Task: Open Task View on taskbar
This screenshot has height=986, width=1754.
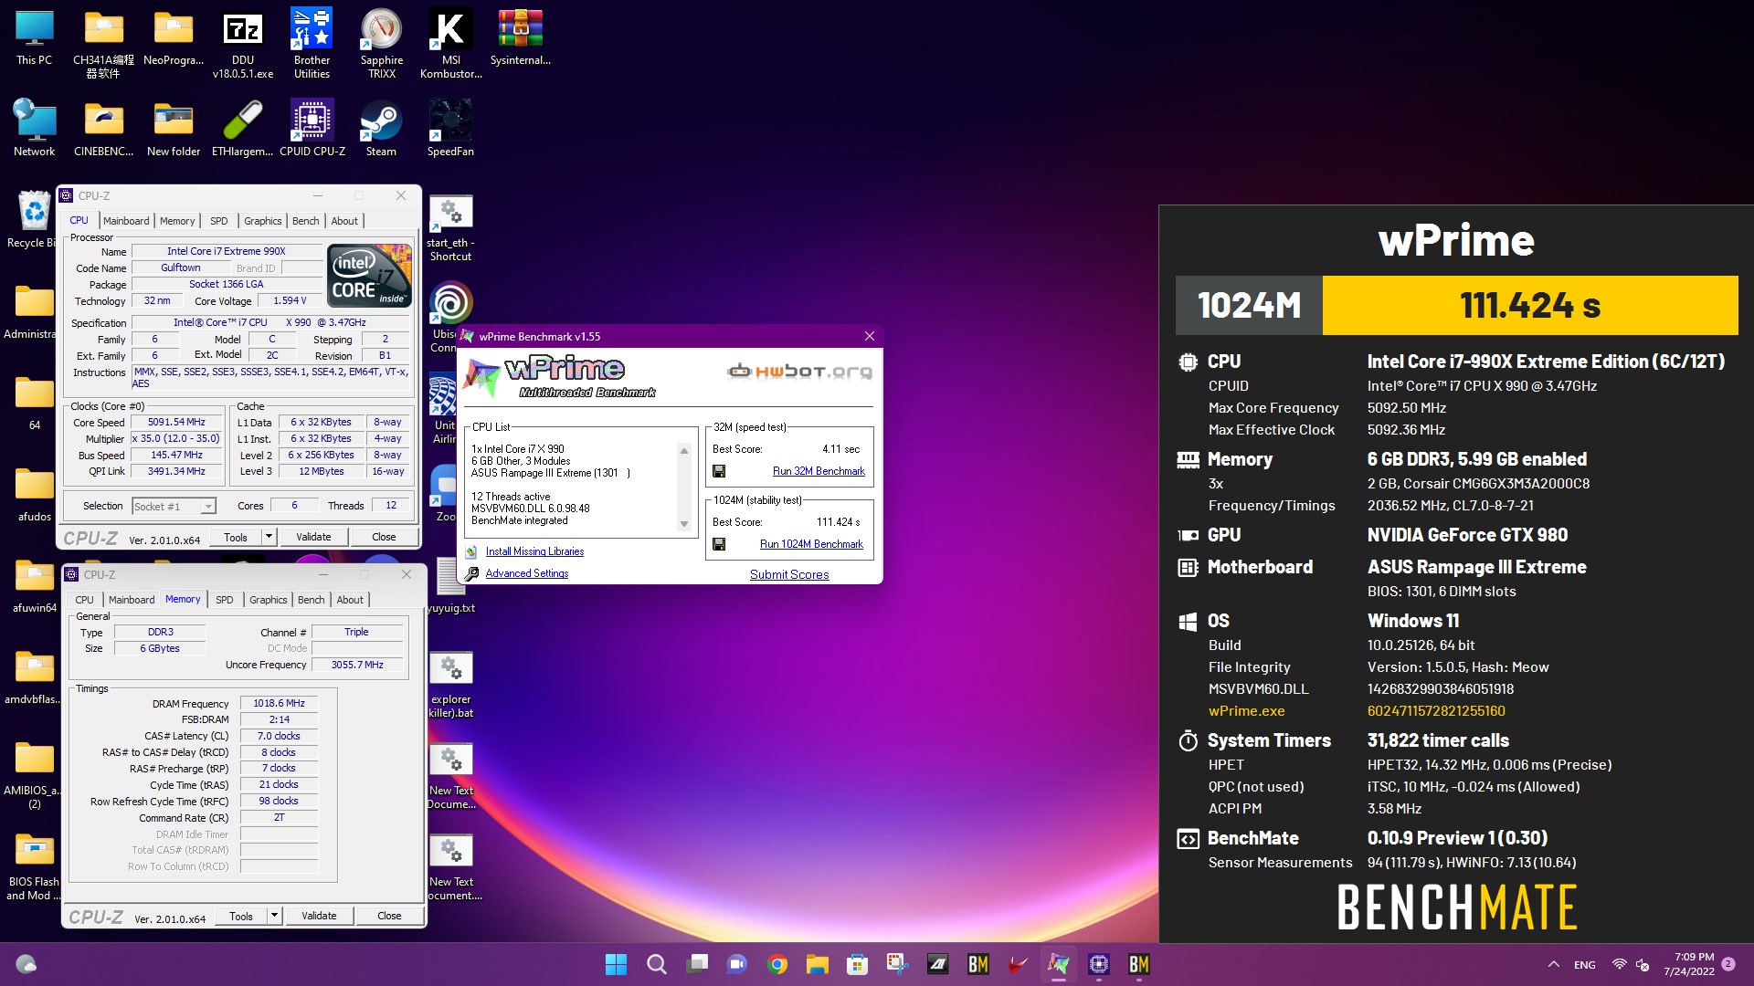Action: (x=696, y=964)
